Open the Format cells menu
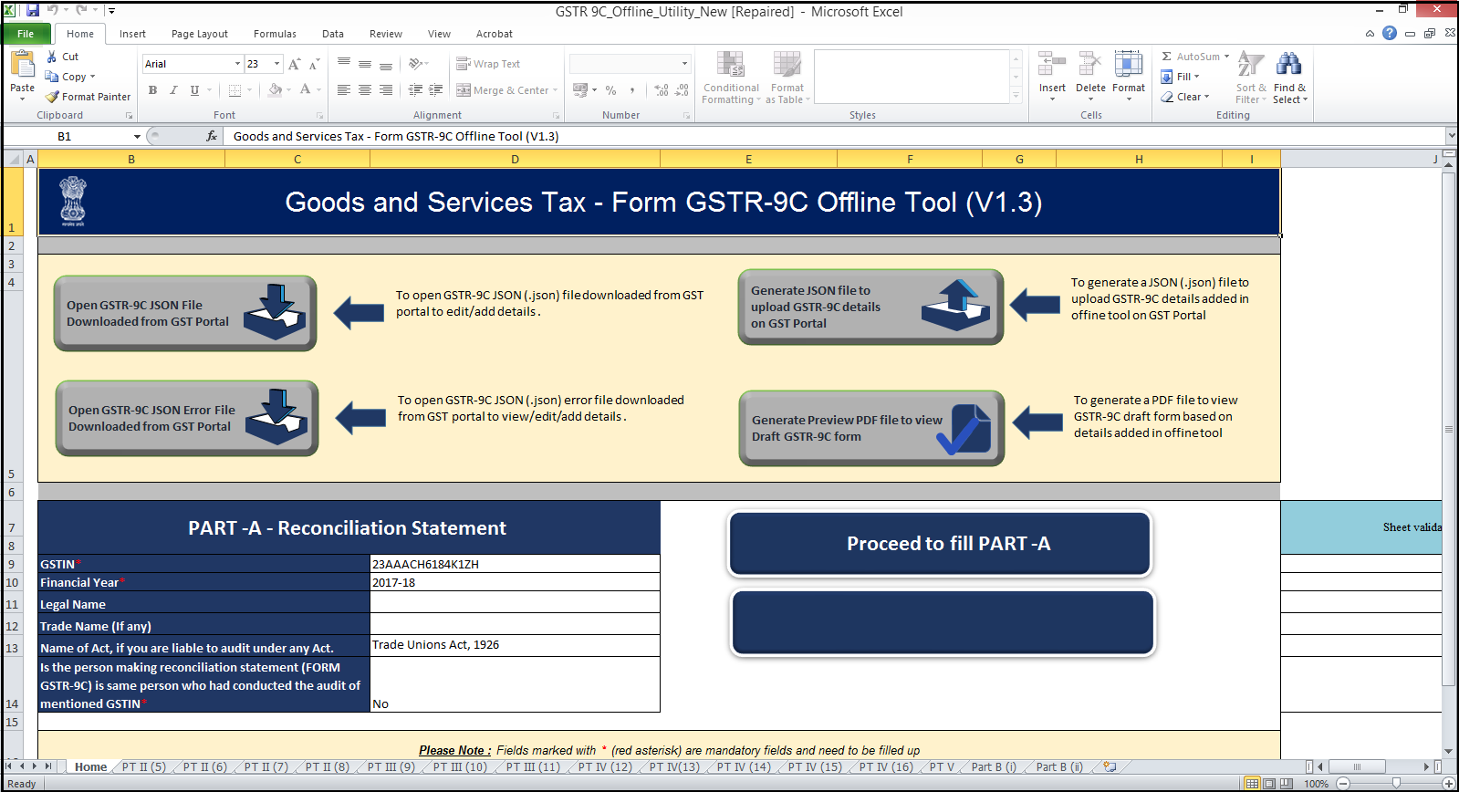Viewport: 1459px width, 792px height. point(1129,77)
